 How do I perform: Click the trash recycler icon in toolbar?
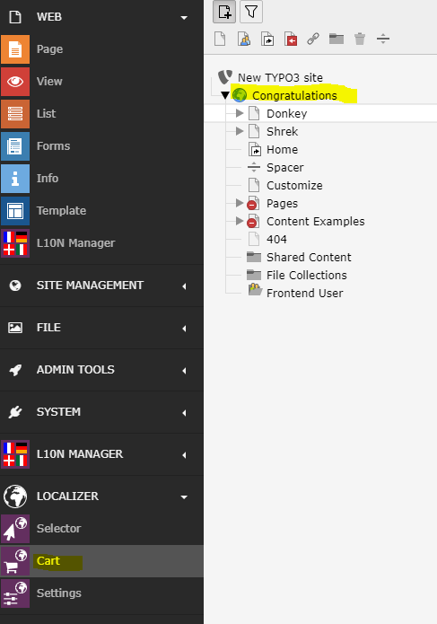point(360,39)
